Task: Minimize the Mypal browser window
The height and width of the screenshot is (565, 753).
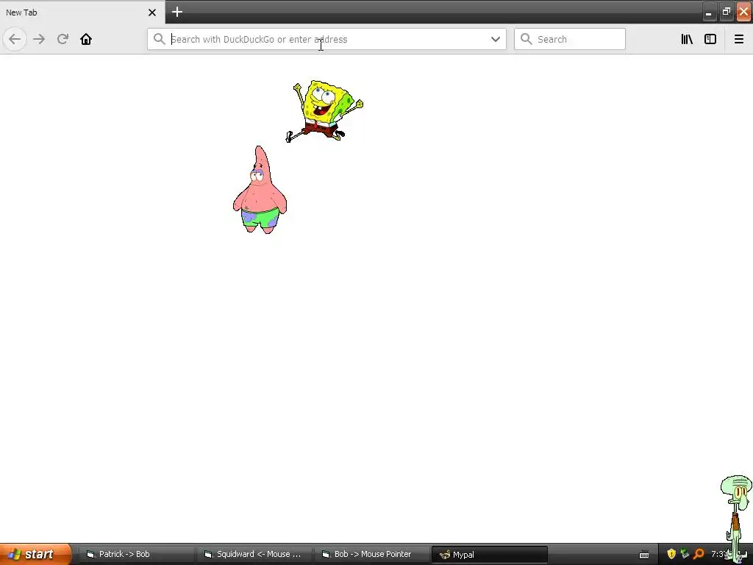Action: point(709,12)
